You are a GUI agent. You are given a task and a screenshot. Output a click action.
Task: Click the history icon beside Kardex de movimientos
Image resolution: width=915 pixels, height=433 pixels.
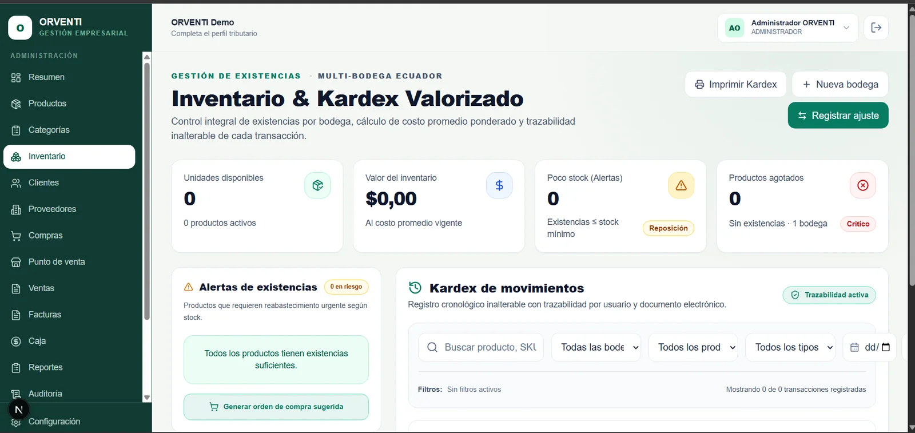coord(415,288)
